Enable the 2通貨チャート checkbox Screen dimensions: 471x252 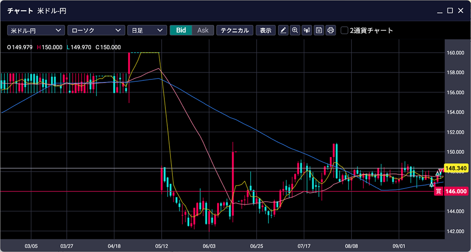pyautogui.click(x=344, y=31)
